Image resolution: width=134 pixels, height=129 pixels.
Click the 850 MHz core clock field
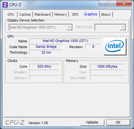(x=44, y=66)
